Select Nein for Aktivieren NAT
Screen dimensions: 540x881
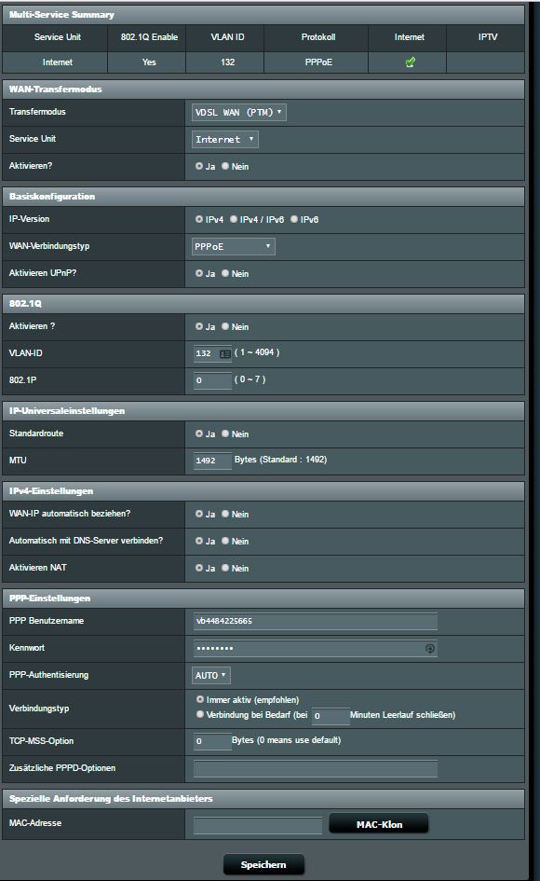225,568
